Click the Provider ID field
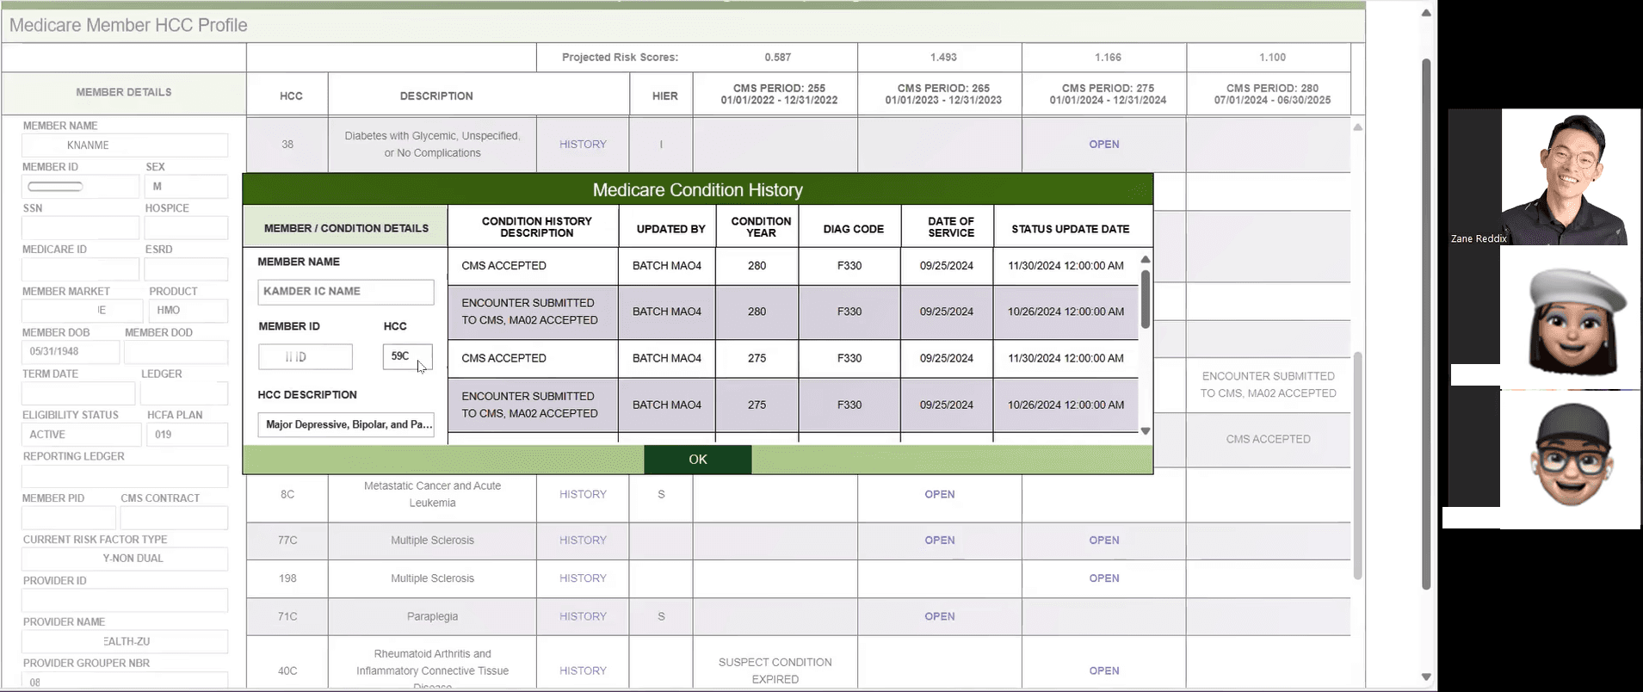The width and height of the screenshot is (1643, 692). point(125,600)
